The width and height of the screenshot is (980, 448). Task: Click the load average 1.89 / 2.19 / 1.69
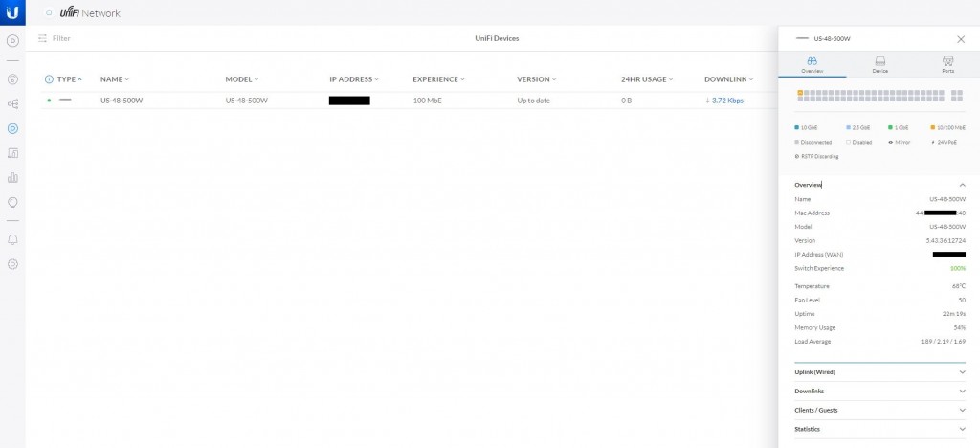[942, 342]
